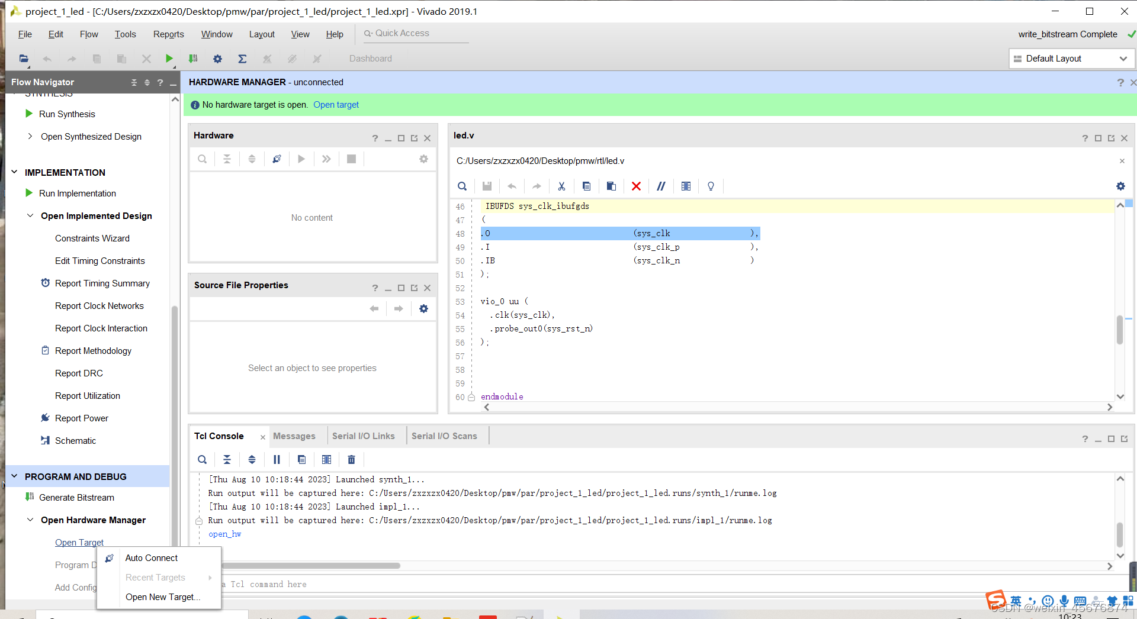Close file path bar X in led.v
The width and height of the screenshot is (1137, 619).
click(1122, 161)
